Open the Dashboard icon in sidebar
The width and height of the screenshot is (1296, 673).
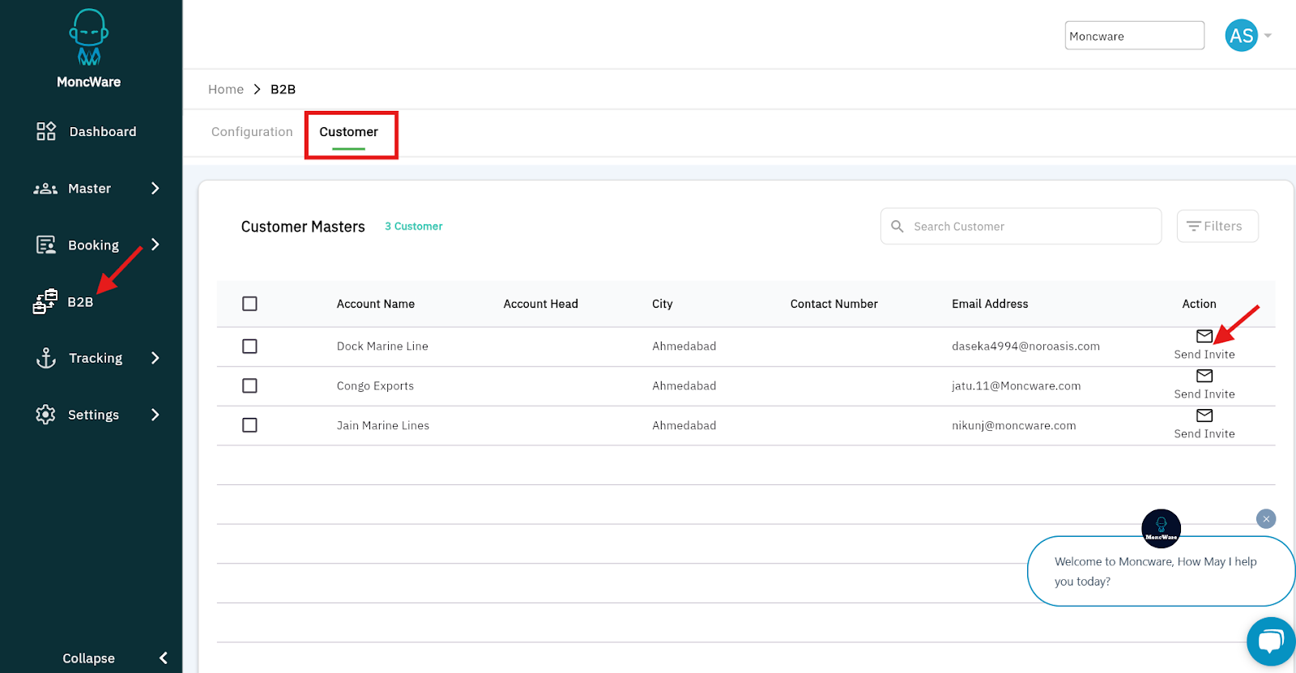click(46, 131)
